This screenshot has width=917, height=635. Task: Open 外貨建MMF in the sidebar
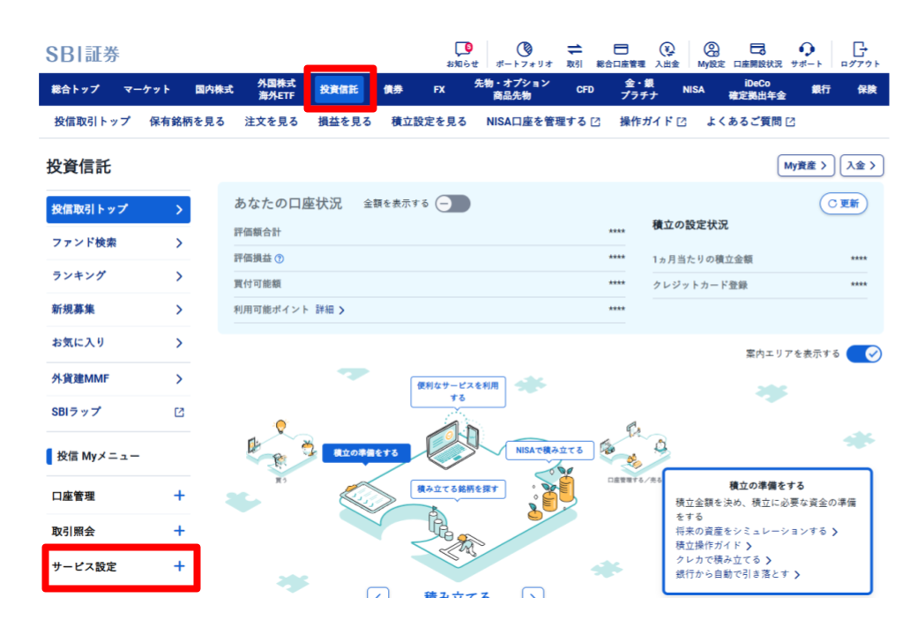tap(118, 379)
